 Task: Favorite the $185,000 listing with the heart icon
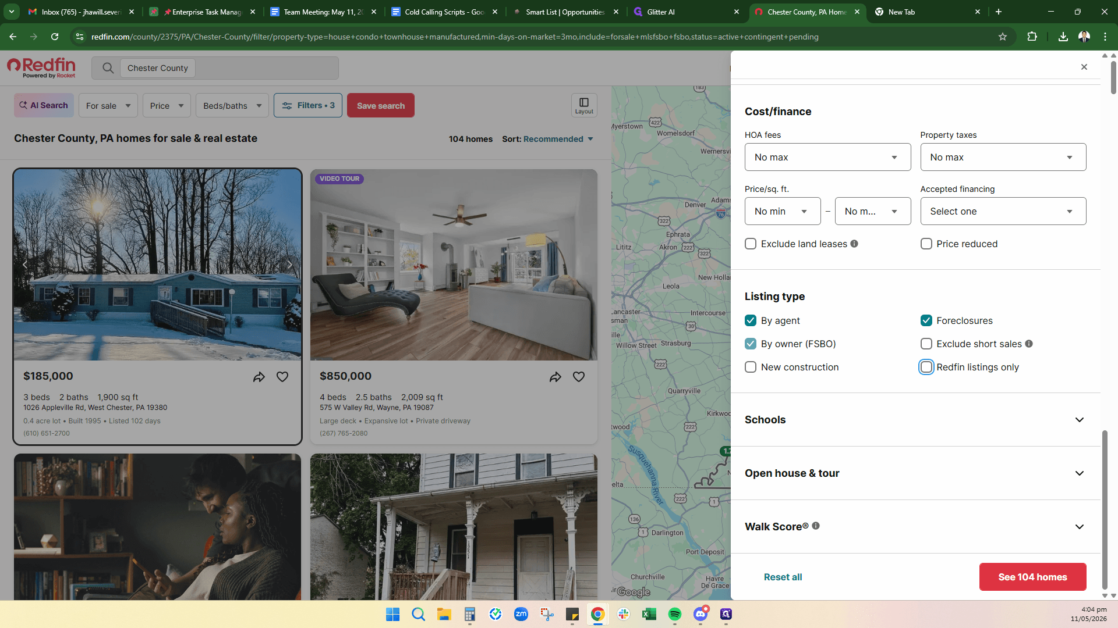click(282, 377)
